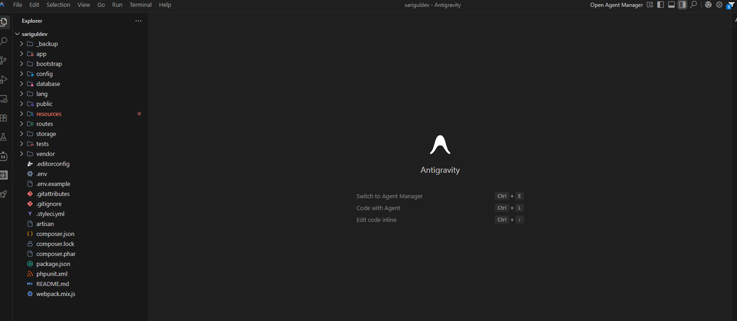Open the robot agent icon in activity bar
737x321 pixels.
click(x=4, y=156)
